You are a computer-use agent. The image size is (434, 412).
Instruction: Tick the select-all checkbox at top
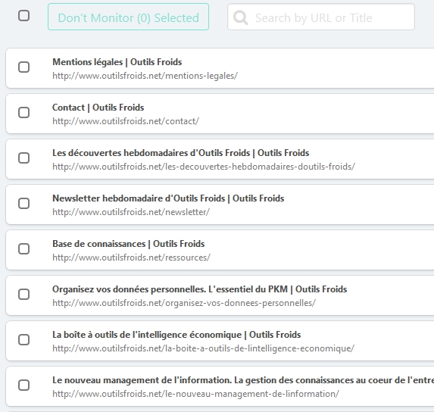[23, 15]
